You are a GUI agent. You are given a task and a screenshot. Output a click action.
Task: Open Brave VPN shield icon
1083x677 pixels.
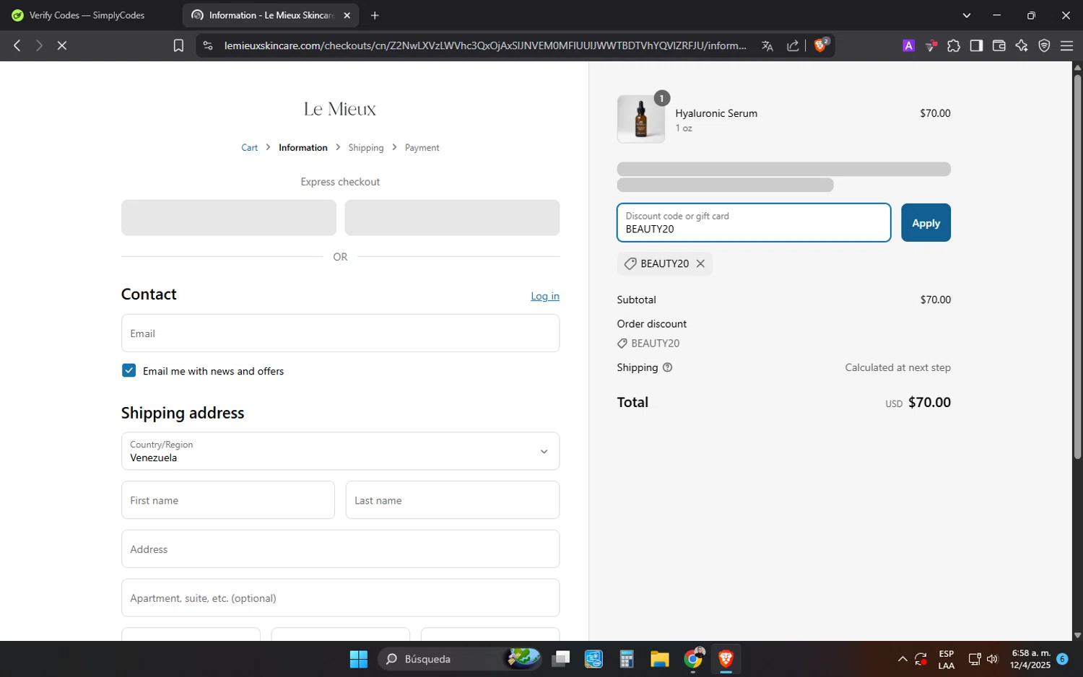click(x=1044, y=45)
